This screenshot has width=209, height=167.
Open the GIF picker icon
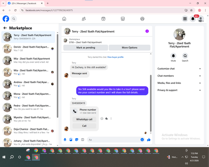click(83, 139)
